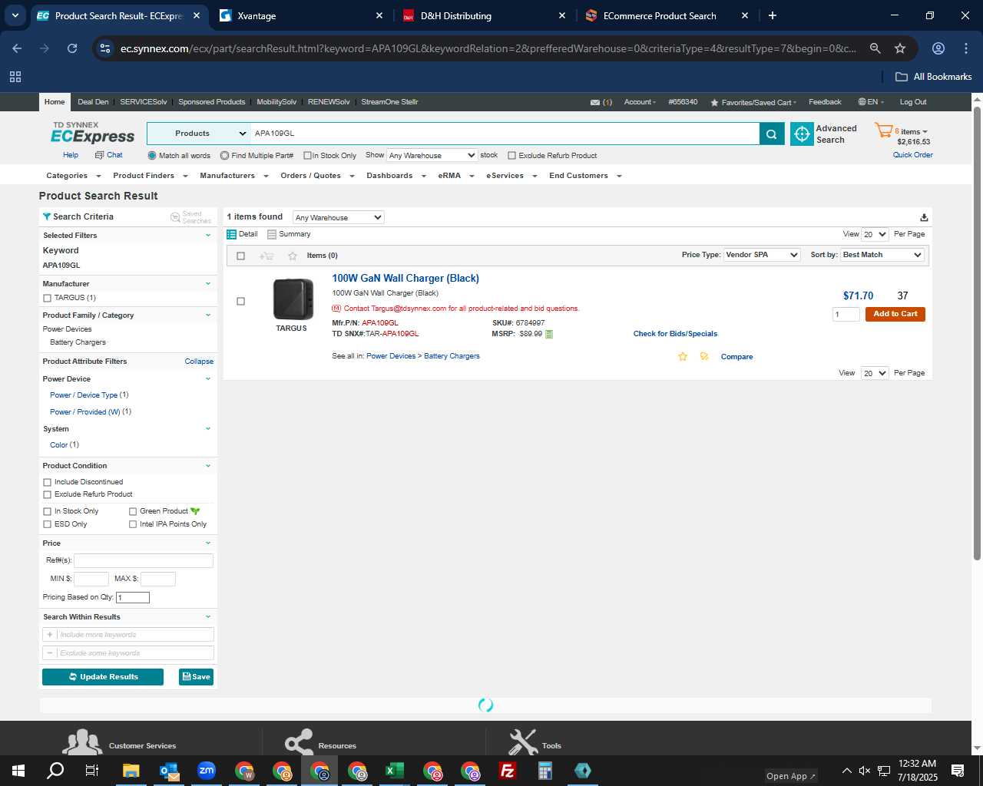Viewport: 983px width, 786px height.
Task: Check the TARGUS manufacturer filter
Action: tap(48, 298)
